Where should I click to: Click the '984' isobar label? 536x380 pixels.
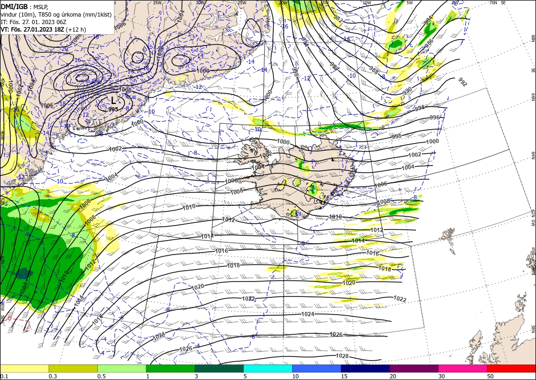[428, 20]
